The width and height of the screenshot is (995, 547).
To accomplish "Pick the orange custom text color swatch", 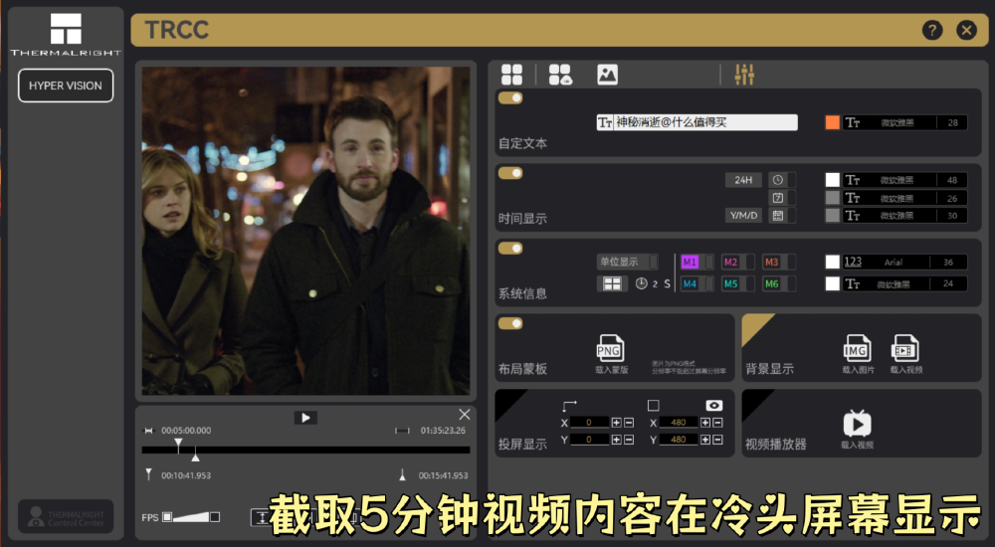I will pos(832,122).
